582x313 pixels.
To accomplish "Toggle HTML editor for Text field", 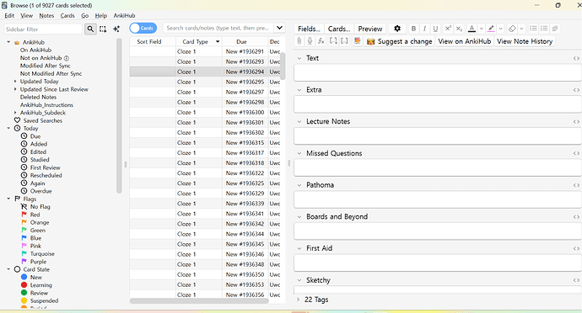I will tap(576, 58).
